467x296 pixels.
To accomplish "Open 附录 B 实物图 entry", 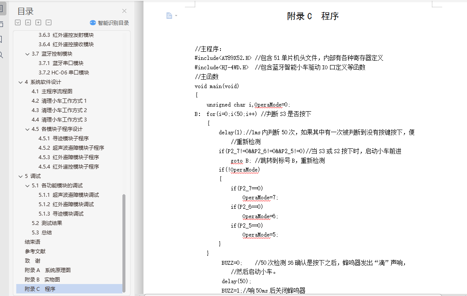I will tap(42, 280).
